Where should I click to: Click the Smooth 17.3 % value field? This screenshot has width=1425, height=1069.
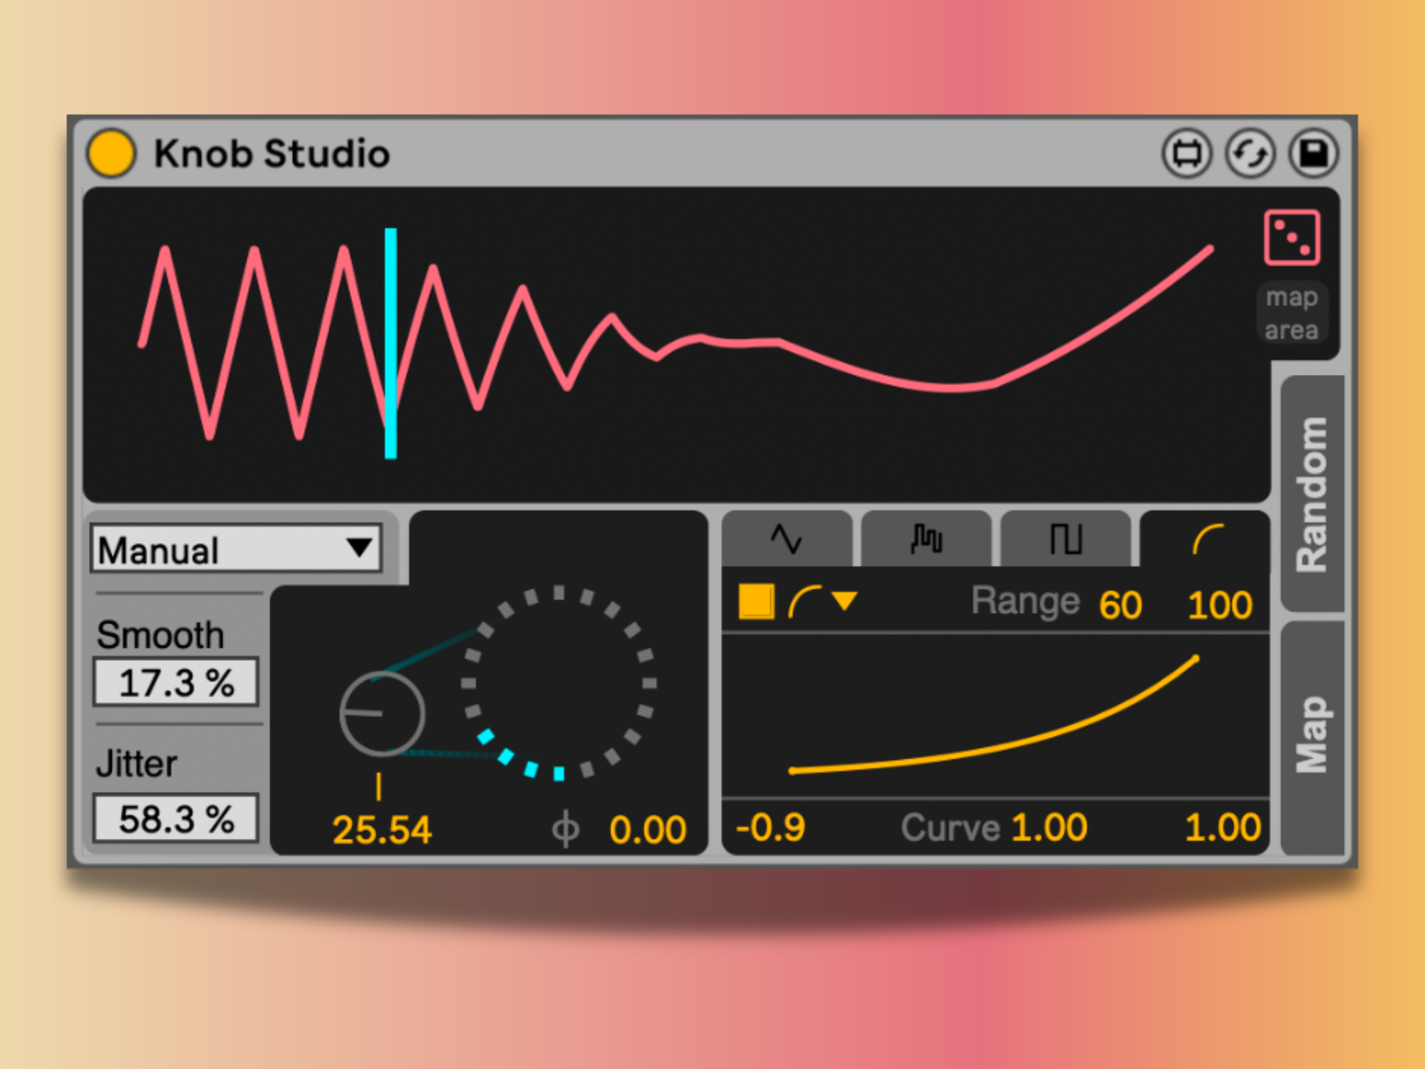point(176,683)
